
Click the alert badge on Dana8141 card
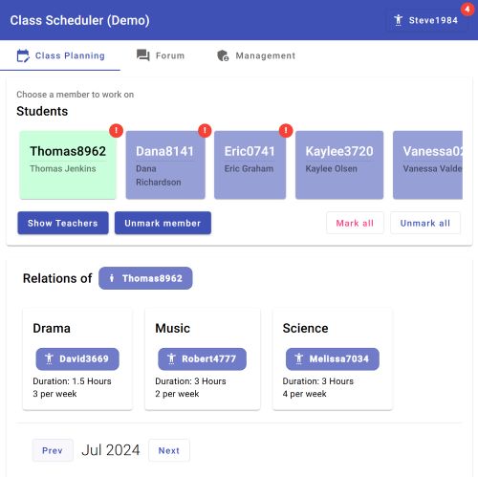point(205,131)
